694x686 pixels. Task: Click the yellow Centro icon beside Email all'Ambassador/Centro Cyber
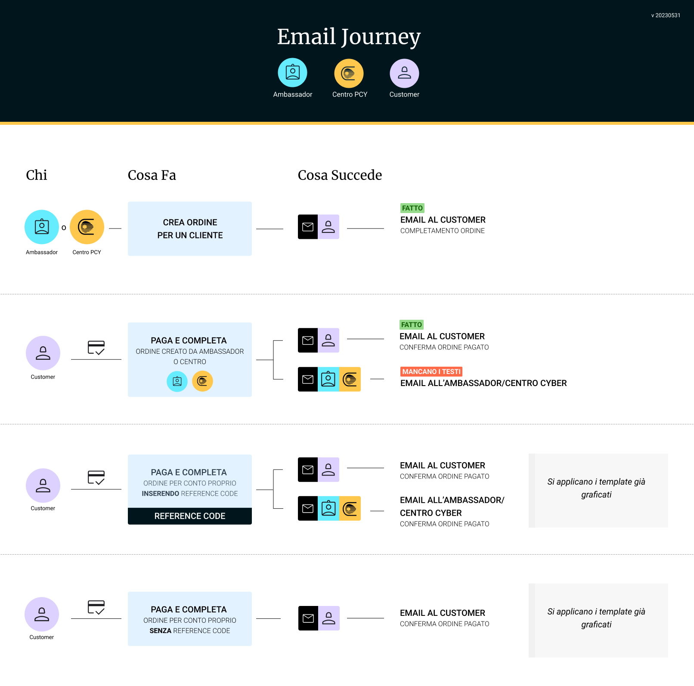[x=350, y=379]
